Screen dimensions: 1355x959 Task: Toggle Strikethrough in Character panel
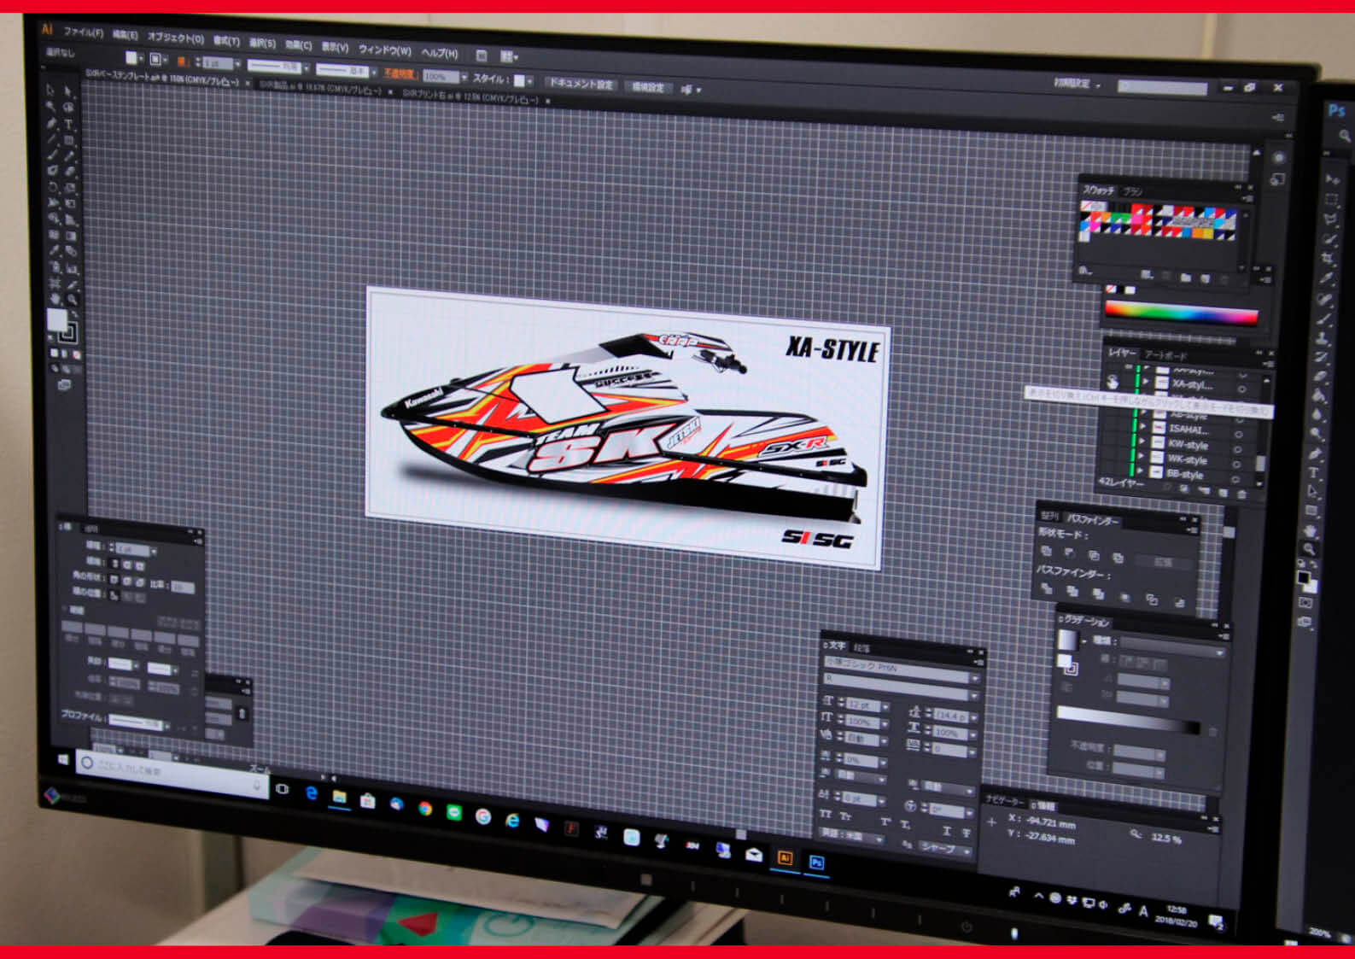966,832
